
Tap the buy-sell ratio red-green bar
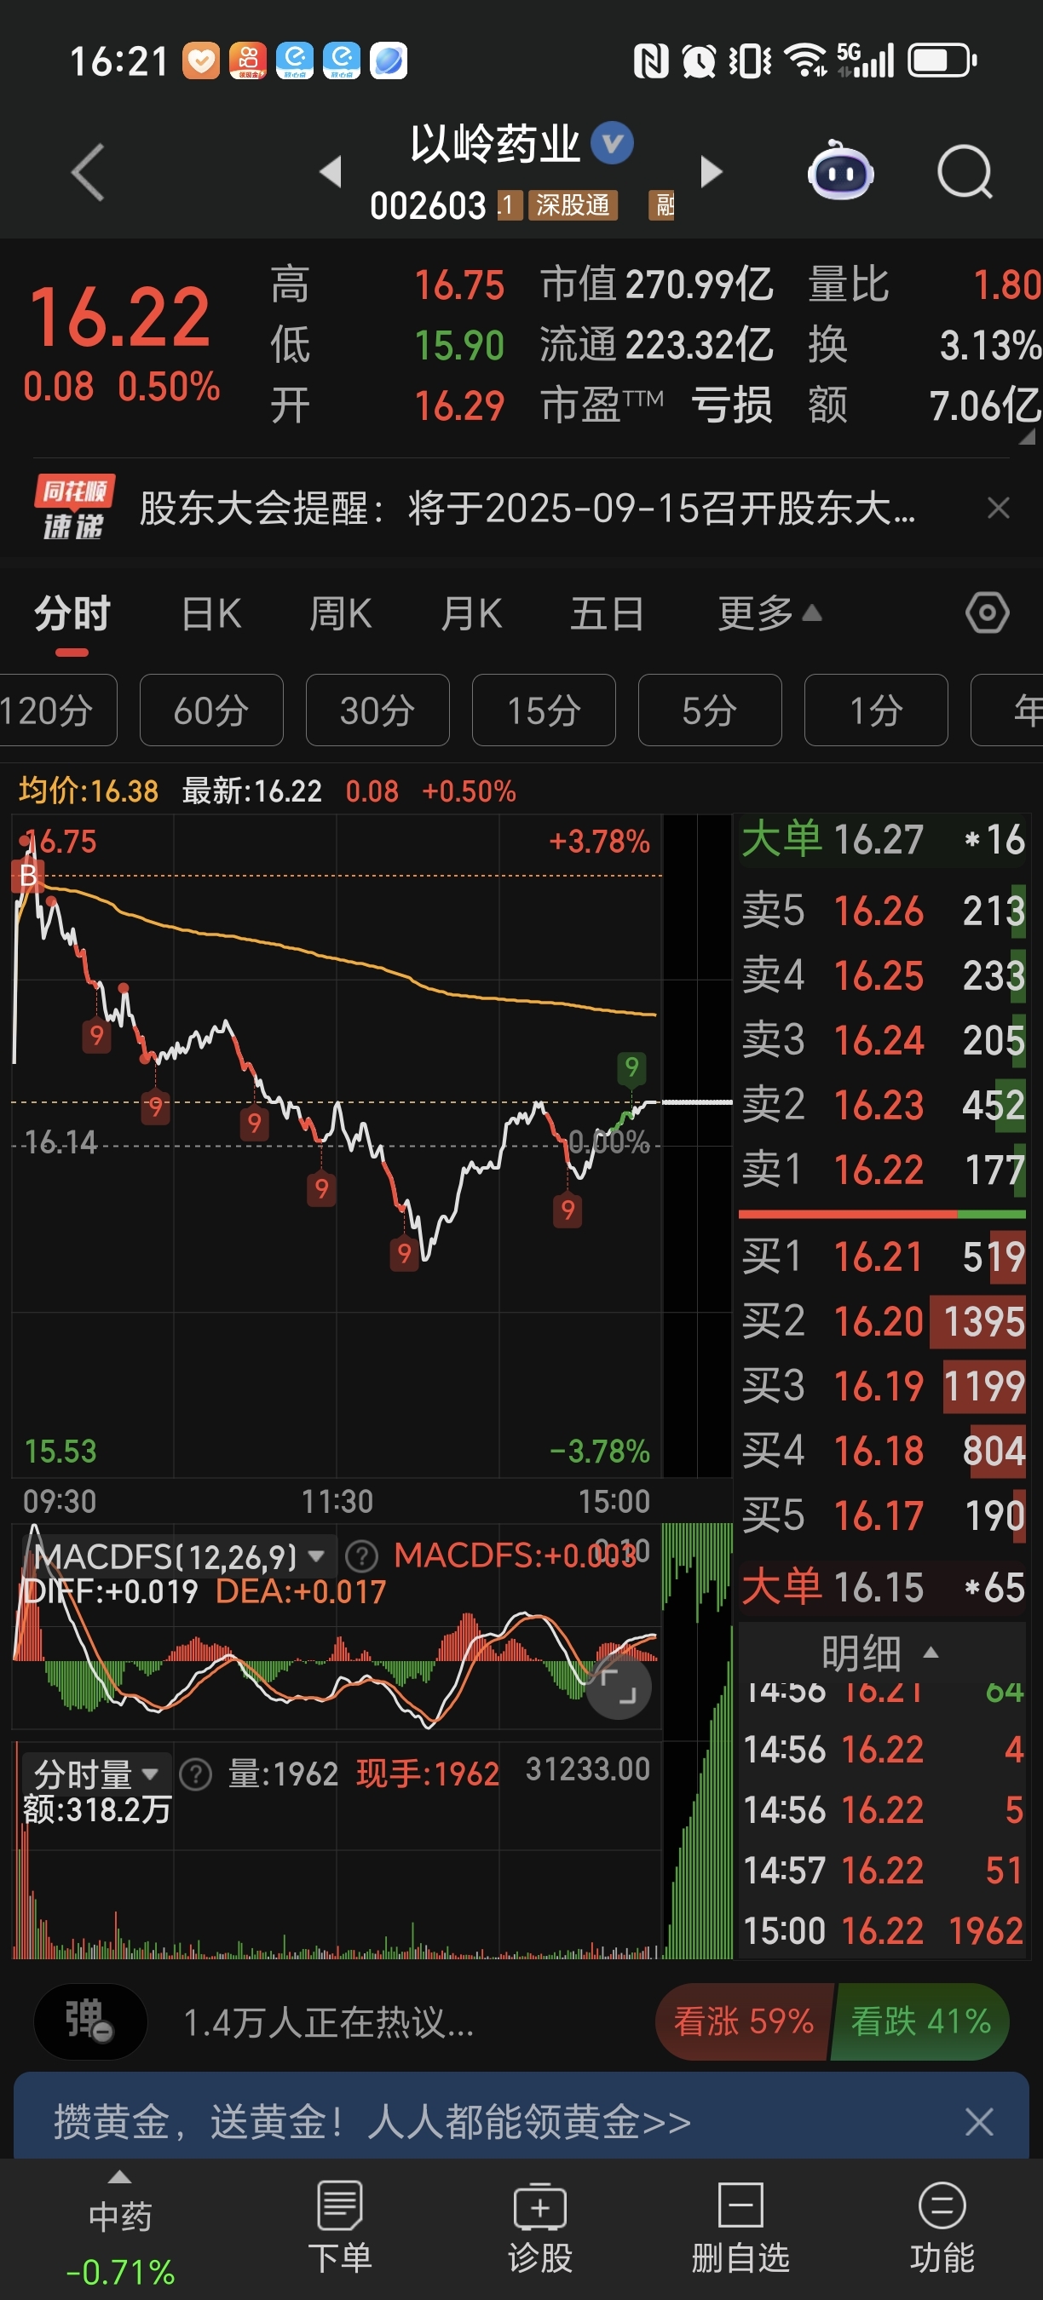click(x=882, y=1214)
